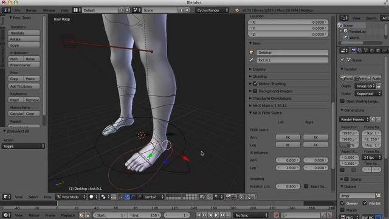Select the rotate manipulator arc icon
The height and width of the screenshot is (219, 389).
(133, 197)
